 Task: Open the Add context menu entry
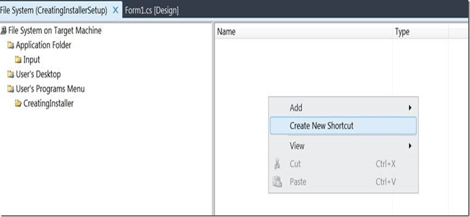[x=296, y=108]
